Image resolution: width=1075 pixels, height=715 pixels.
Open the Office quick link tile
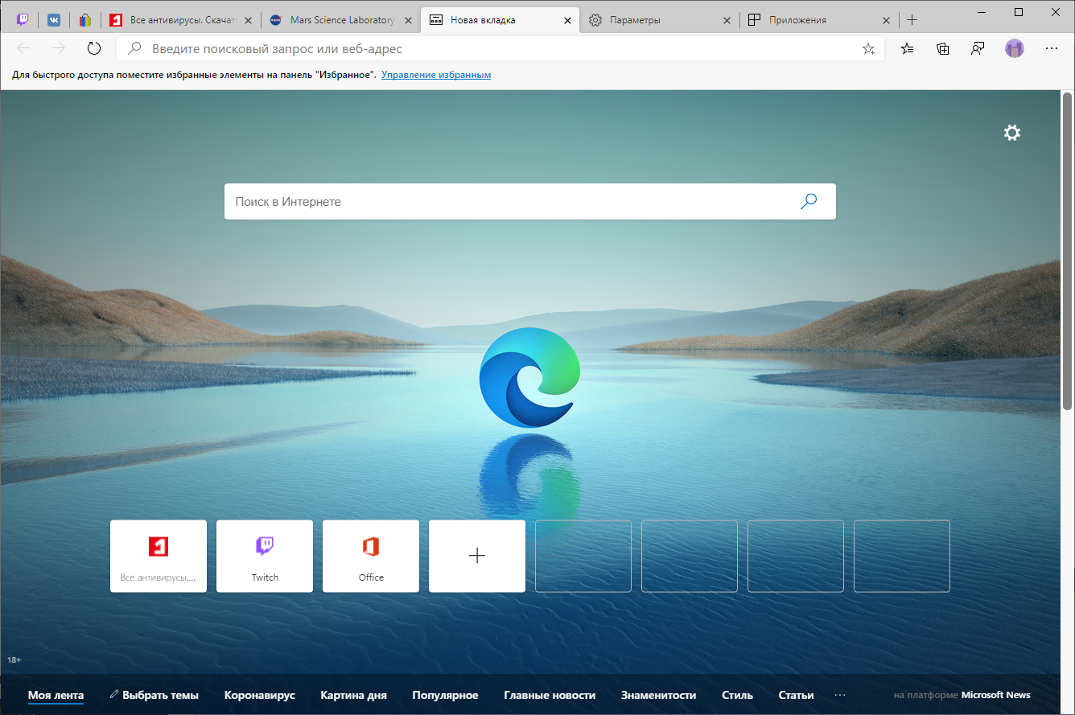tap(371, 556)
